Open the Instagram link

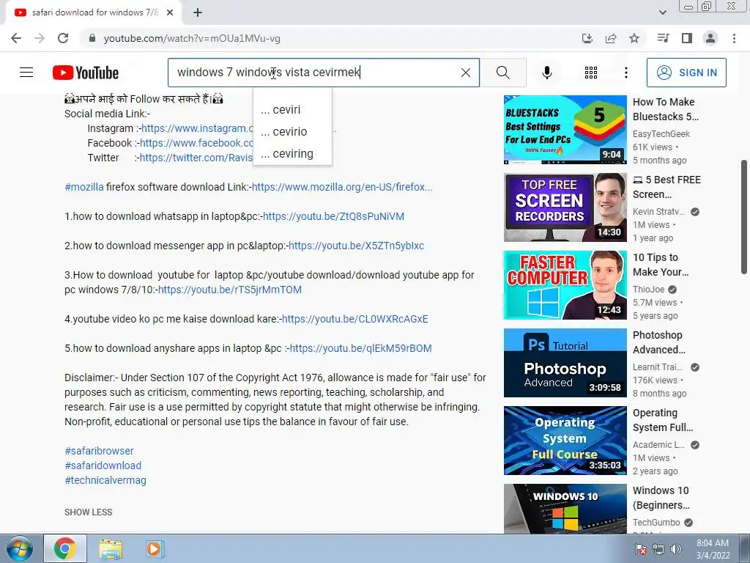pyautogui.click(x=196, y=128)
